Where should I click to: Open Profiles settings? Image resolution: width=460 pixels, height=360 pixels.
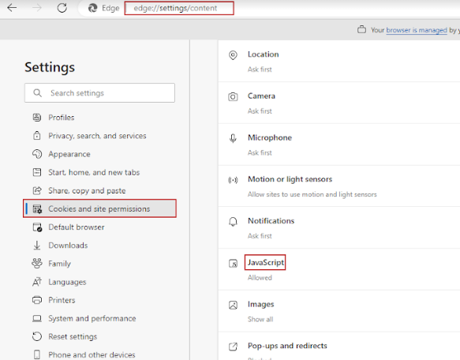pos(62,118)
